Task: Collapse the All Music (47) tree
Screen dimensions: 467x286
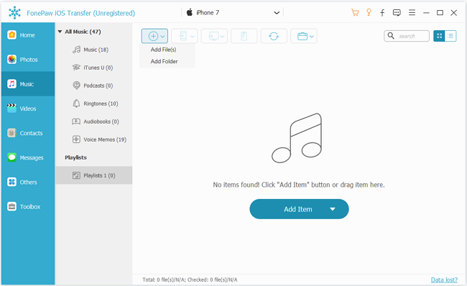Action: click(x=60, y=32)
